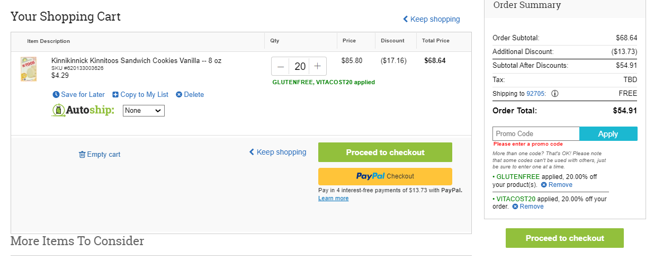Click the Proceed to checkout button in cart
Image resolution: width=654 pixels, height=260 pixels.
385,152
